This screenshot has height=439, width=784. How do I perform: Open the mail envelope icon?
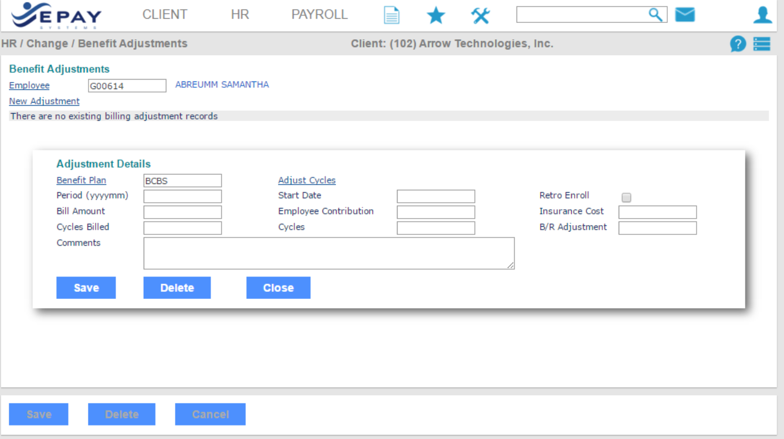685,14
